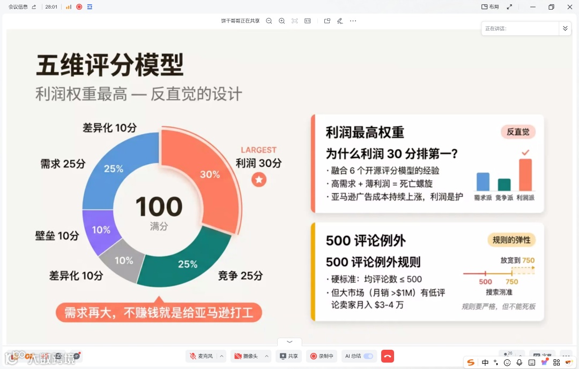
Task: Zoom out the shared screen view
Action: (269, 21)
